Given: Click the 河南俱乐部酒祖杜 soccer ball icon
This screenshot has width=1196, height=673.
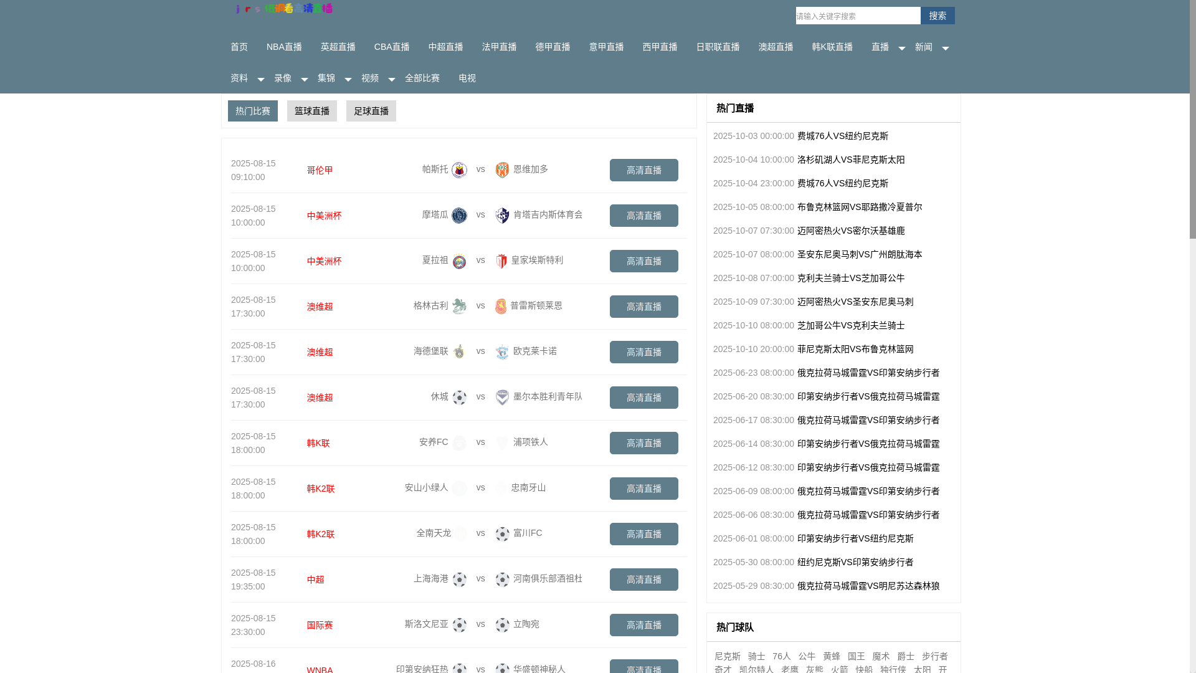Looking at the screenshot, I should click(502, 579).
